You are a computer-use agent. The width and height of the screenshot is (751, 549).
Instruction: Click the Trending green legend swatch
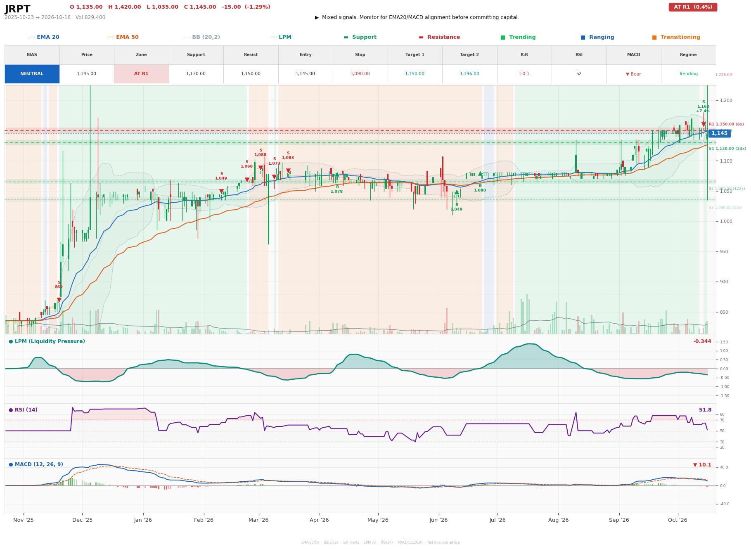tap(503, 37)
